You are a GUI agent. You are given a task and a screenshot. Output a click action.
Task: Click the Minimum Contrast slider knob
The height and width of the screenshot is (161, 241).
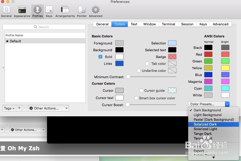tap(128, 77)
